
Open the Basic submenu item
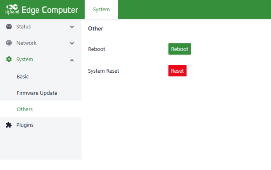coord(23,77)
